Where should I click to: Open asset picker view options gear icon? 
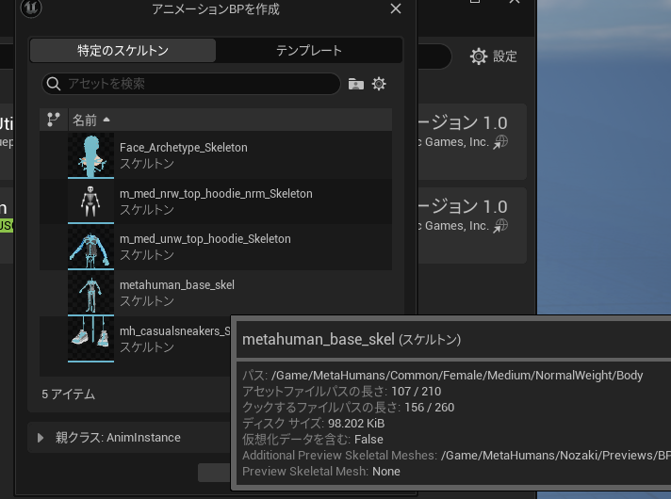[x=379, y=84]
